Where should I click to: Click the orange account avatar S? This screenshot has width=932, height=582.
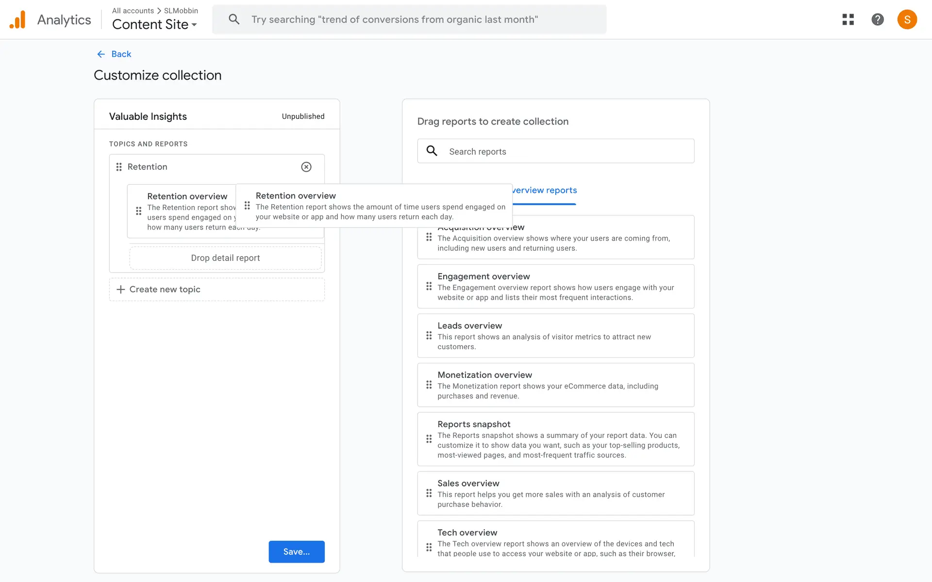pyautogui.click(x=907, y=19)
